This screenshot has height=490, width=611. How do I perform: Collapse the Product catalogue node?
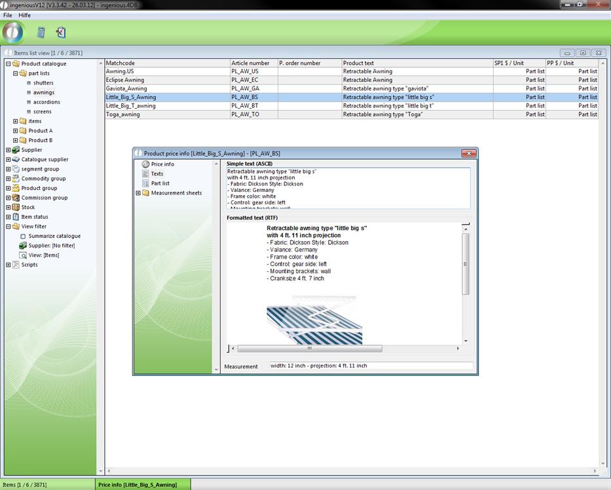9,64
